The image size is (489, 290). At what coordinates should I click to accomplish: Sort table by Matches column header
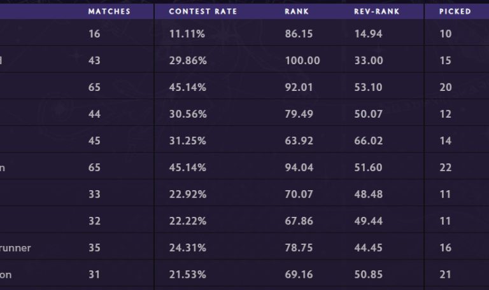tap(109, 11)
